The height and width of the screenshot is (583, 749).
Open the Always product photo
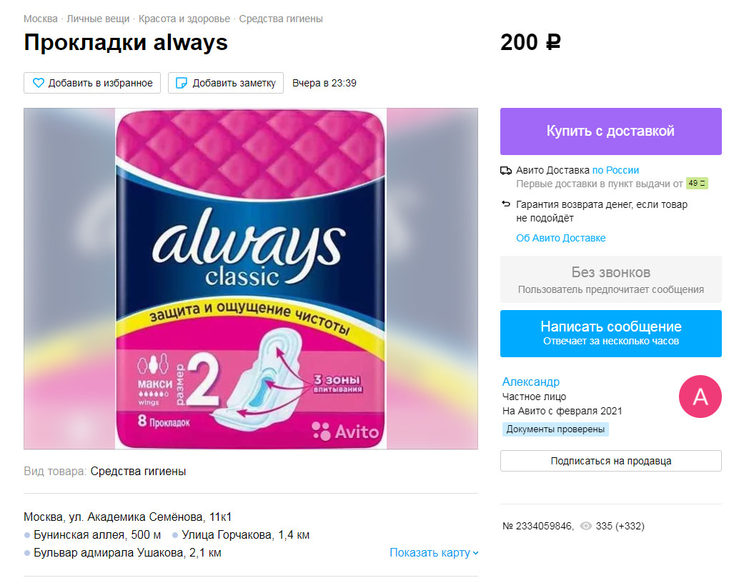point(251,279)
